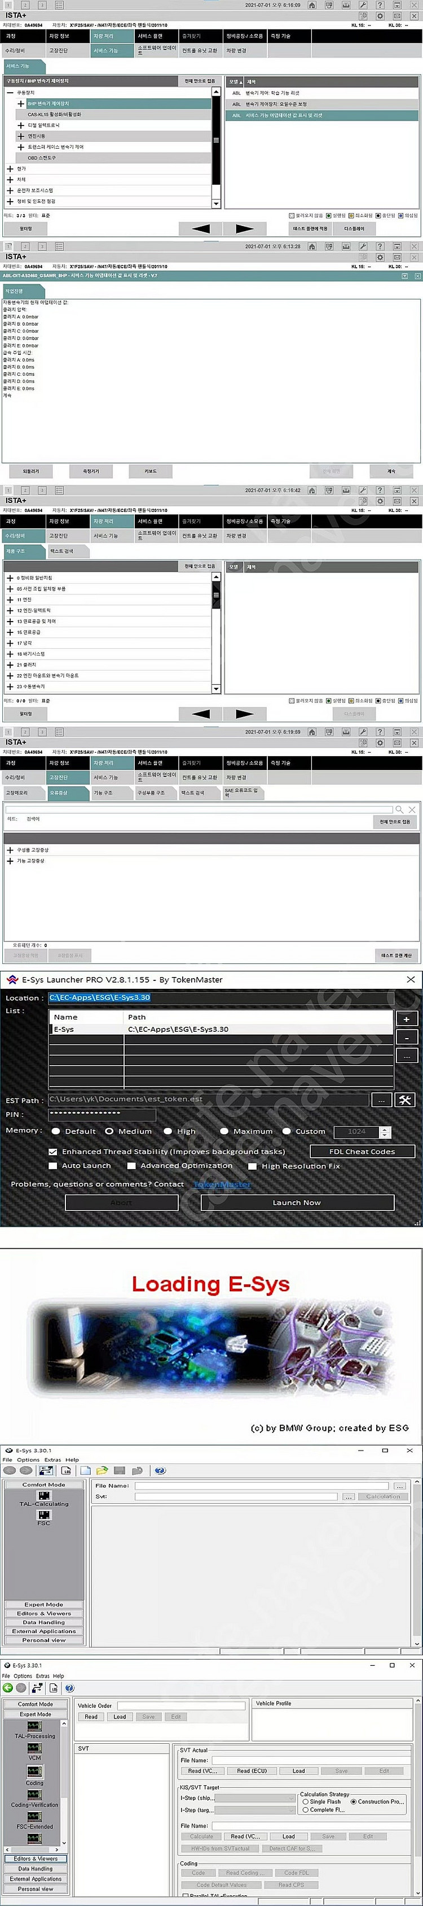The image size is (423, 1906).
Task: Follow the TokenMaster contact link
Action: (222, 1184)
